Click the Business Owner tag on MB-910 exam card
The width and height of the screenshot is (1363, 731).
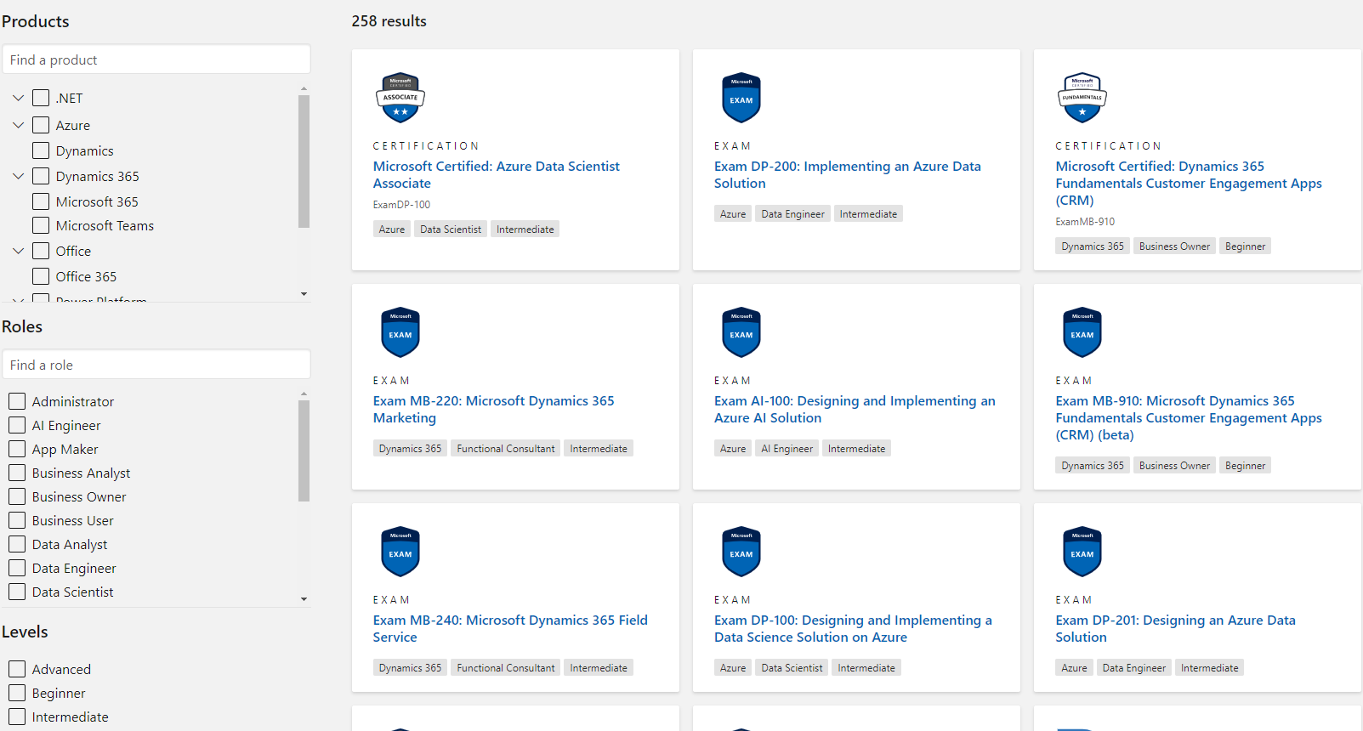tap(1174, 465)
